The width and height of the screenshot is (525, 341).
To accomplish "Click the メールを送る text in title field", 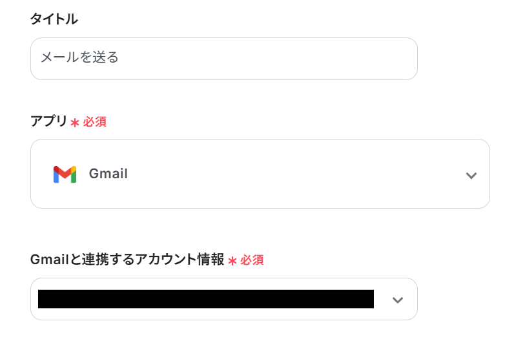I will pyautogui.click(x=79, y=57).
